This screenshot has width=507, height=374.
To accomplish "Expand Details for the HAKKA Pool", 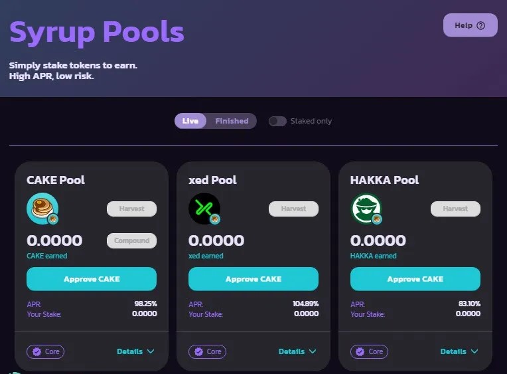I will tap(459, 351).
